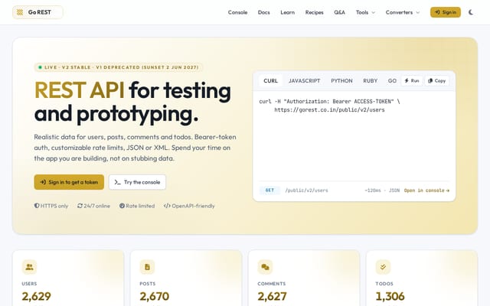The height and width of the screenshot is (306, 490).
Task: Switch to the RUBY code tab
Action: pos(371,80)
